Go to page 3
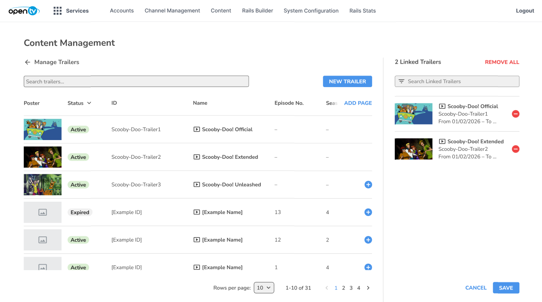The height and width of the screenshot is (302, 542). (351, 288)
